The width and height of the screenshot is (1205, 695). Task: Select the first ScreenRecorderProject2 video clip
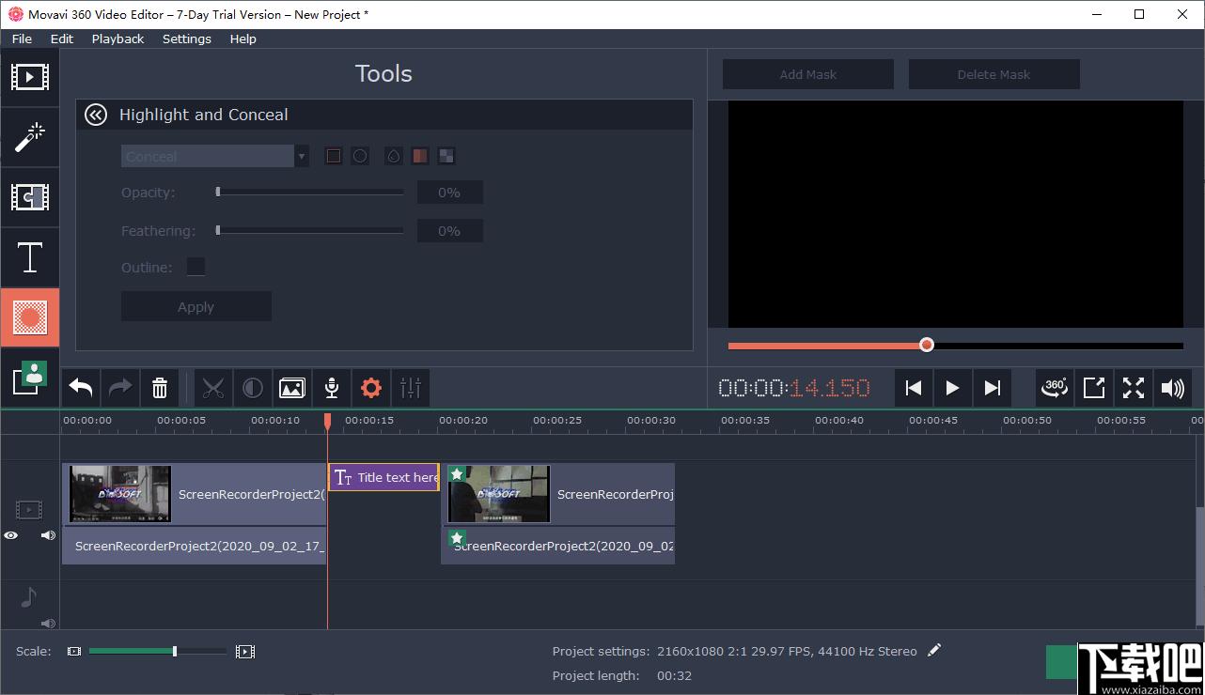click(x=194, y=494)
